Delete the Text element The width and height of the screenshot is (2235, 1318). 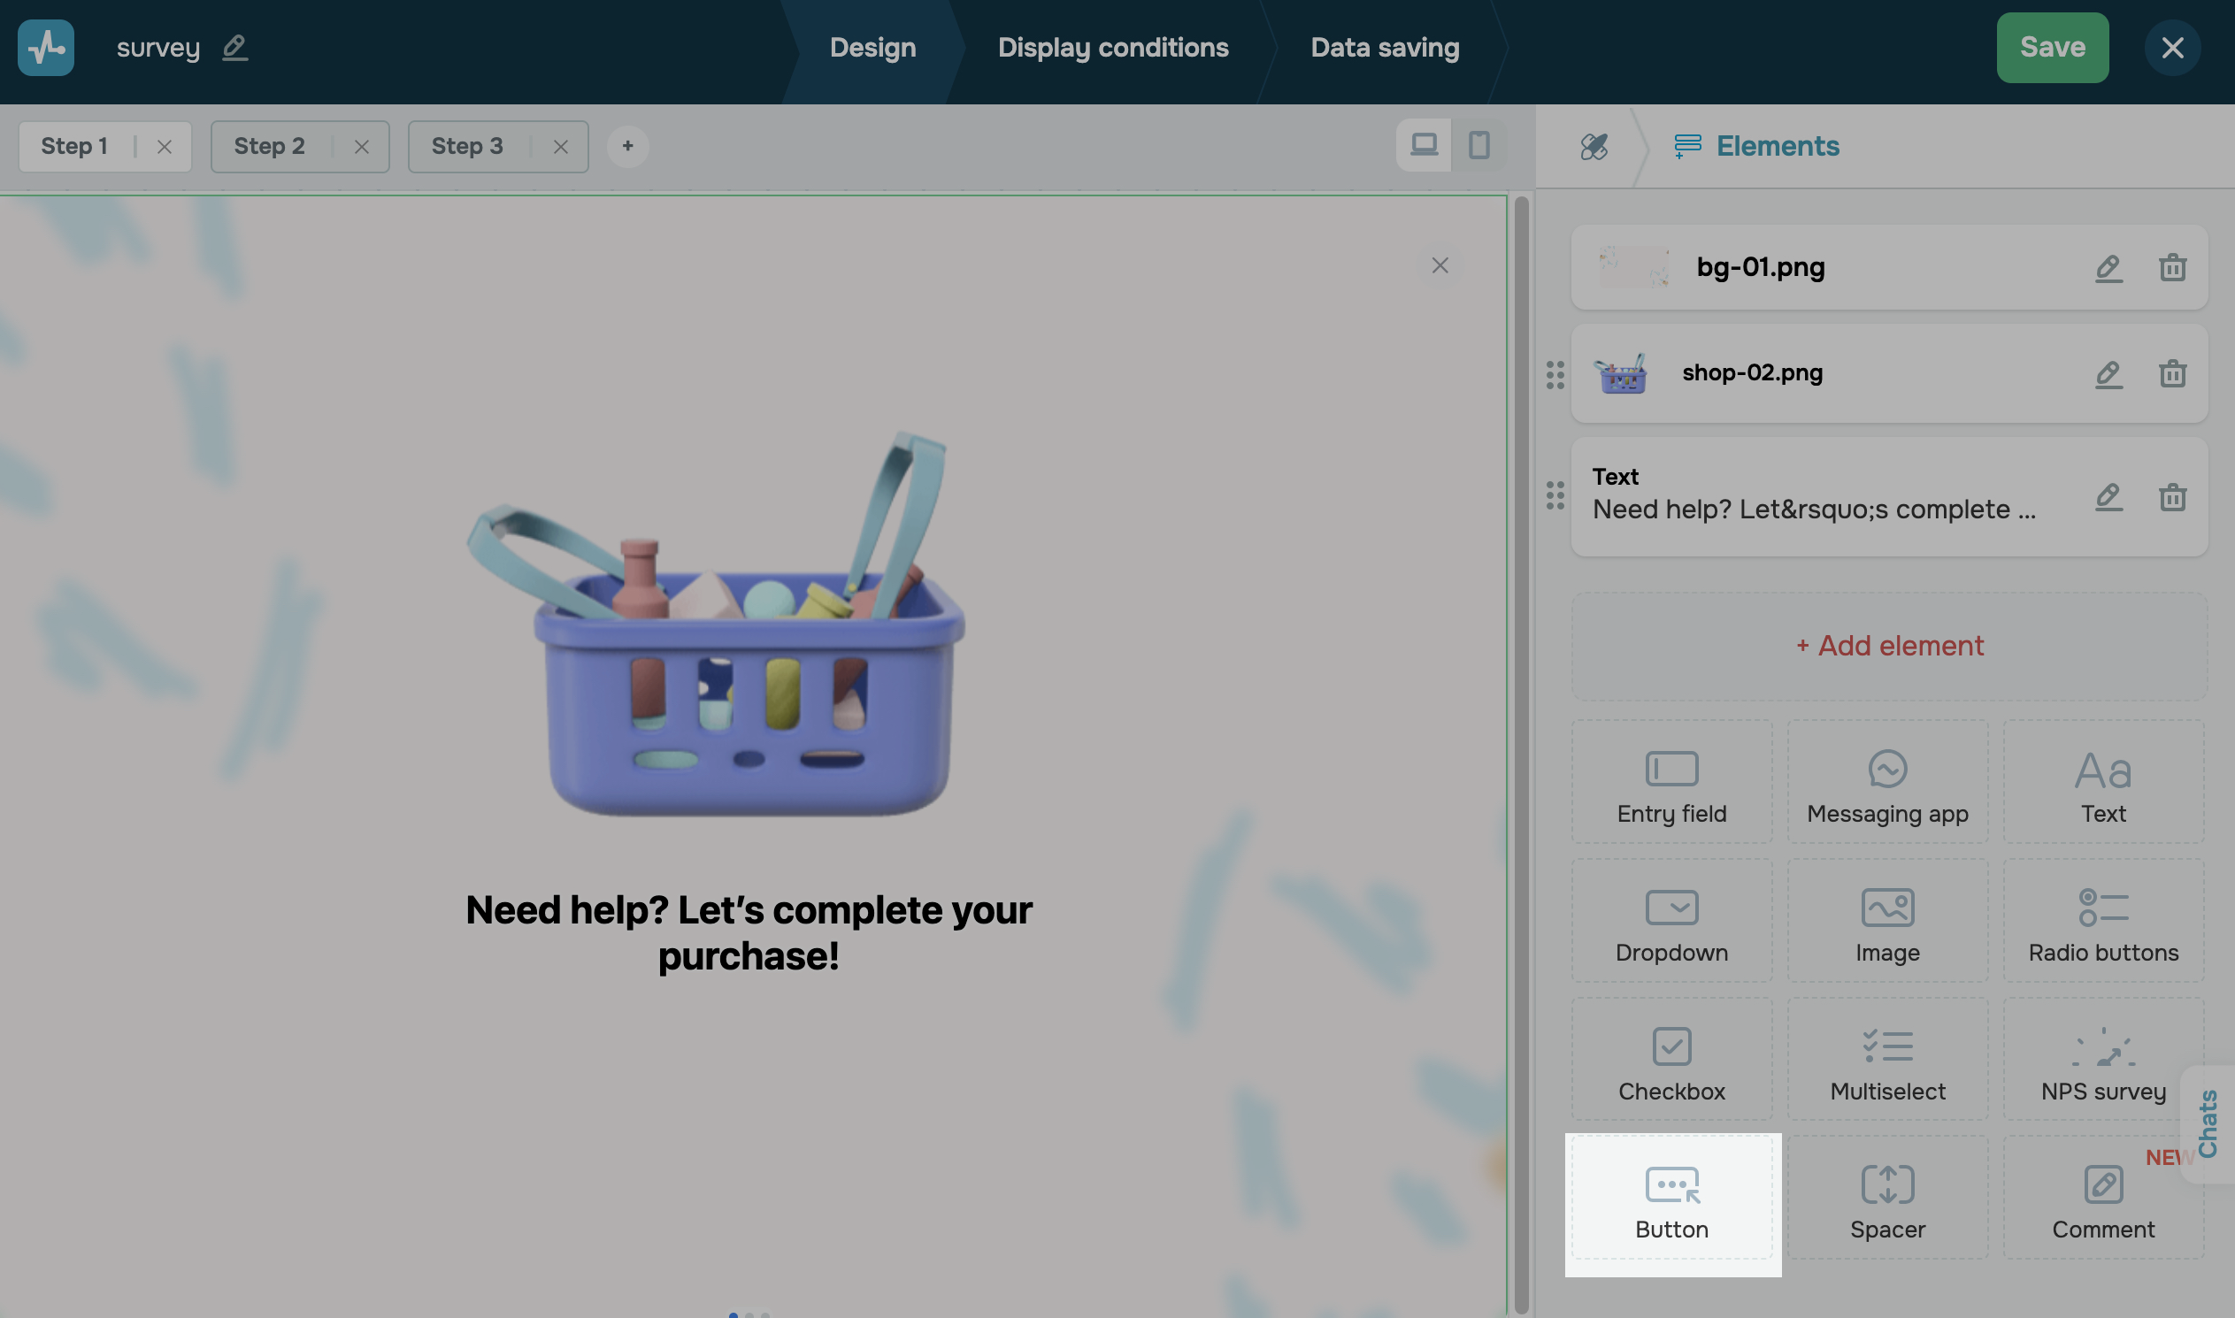pos(2172,496)
